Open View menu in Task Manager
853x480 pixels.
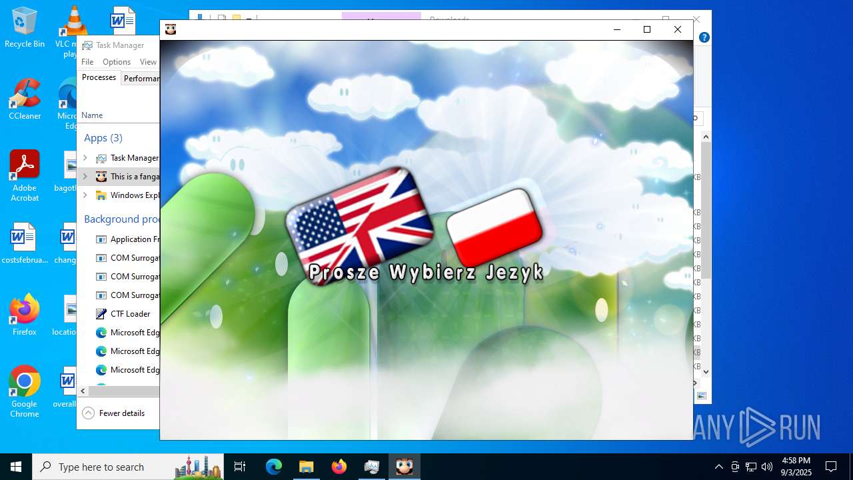point(148,62)
